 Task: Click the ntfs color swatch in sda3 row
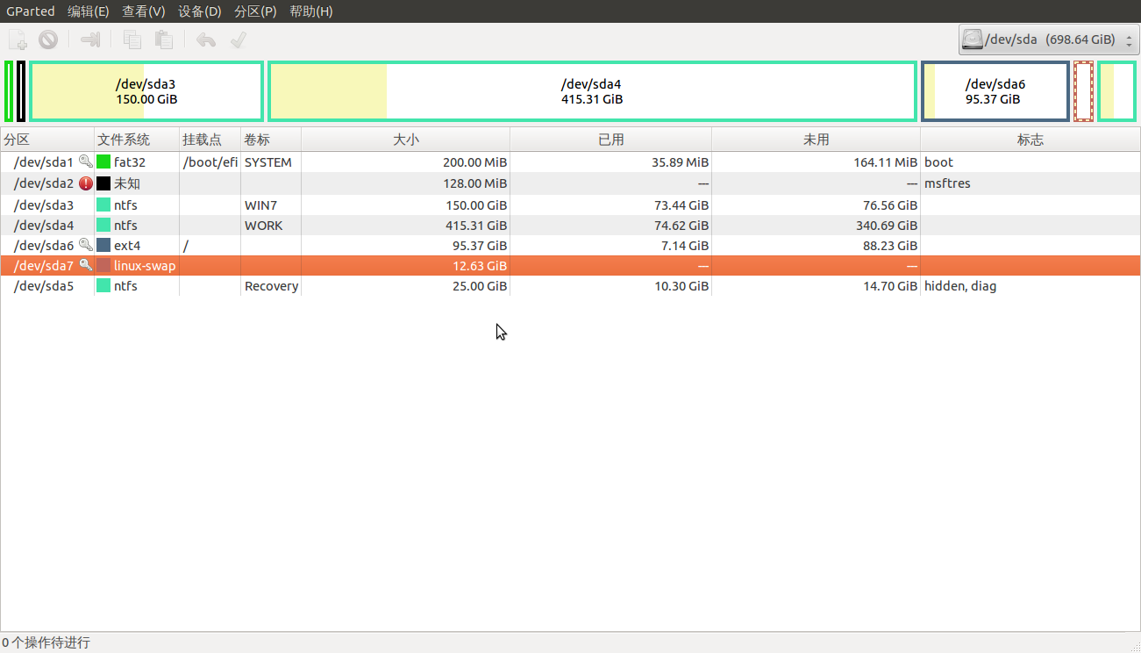[x=103, y=205]
